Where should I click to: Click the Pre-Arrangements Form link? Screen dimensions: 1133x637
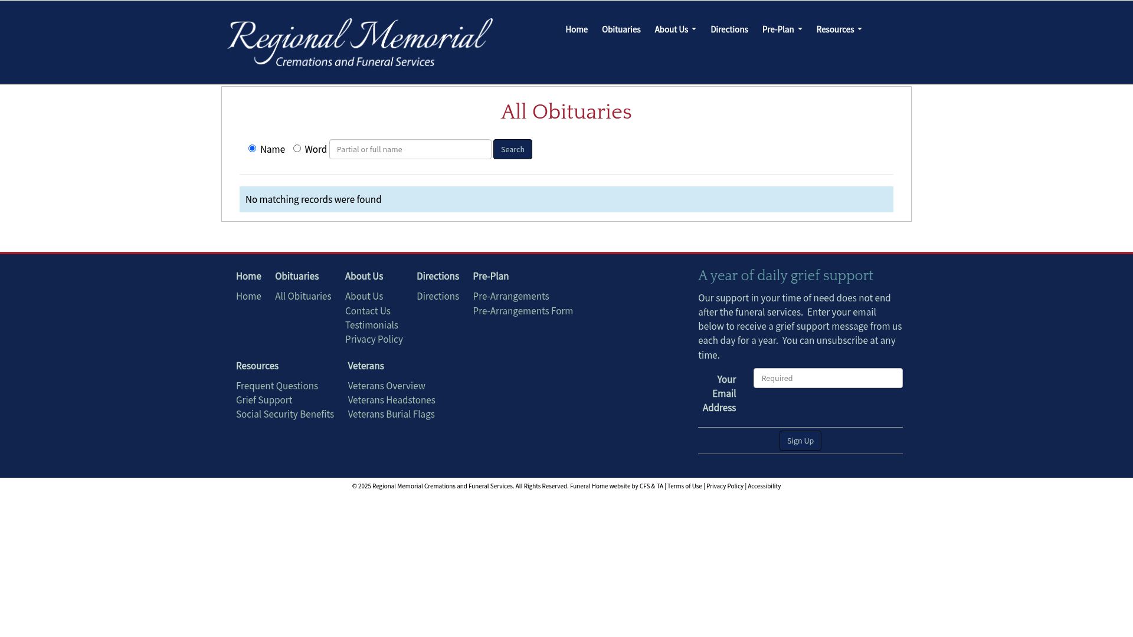click(522, 311)
